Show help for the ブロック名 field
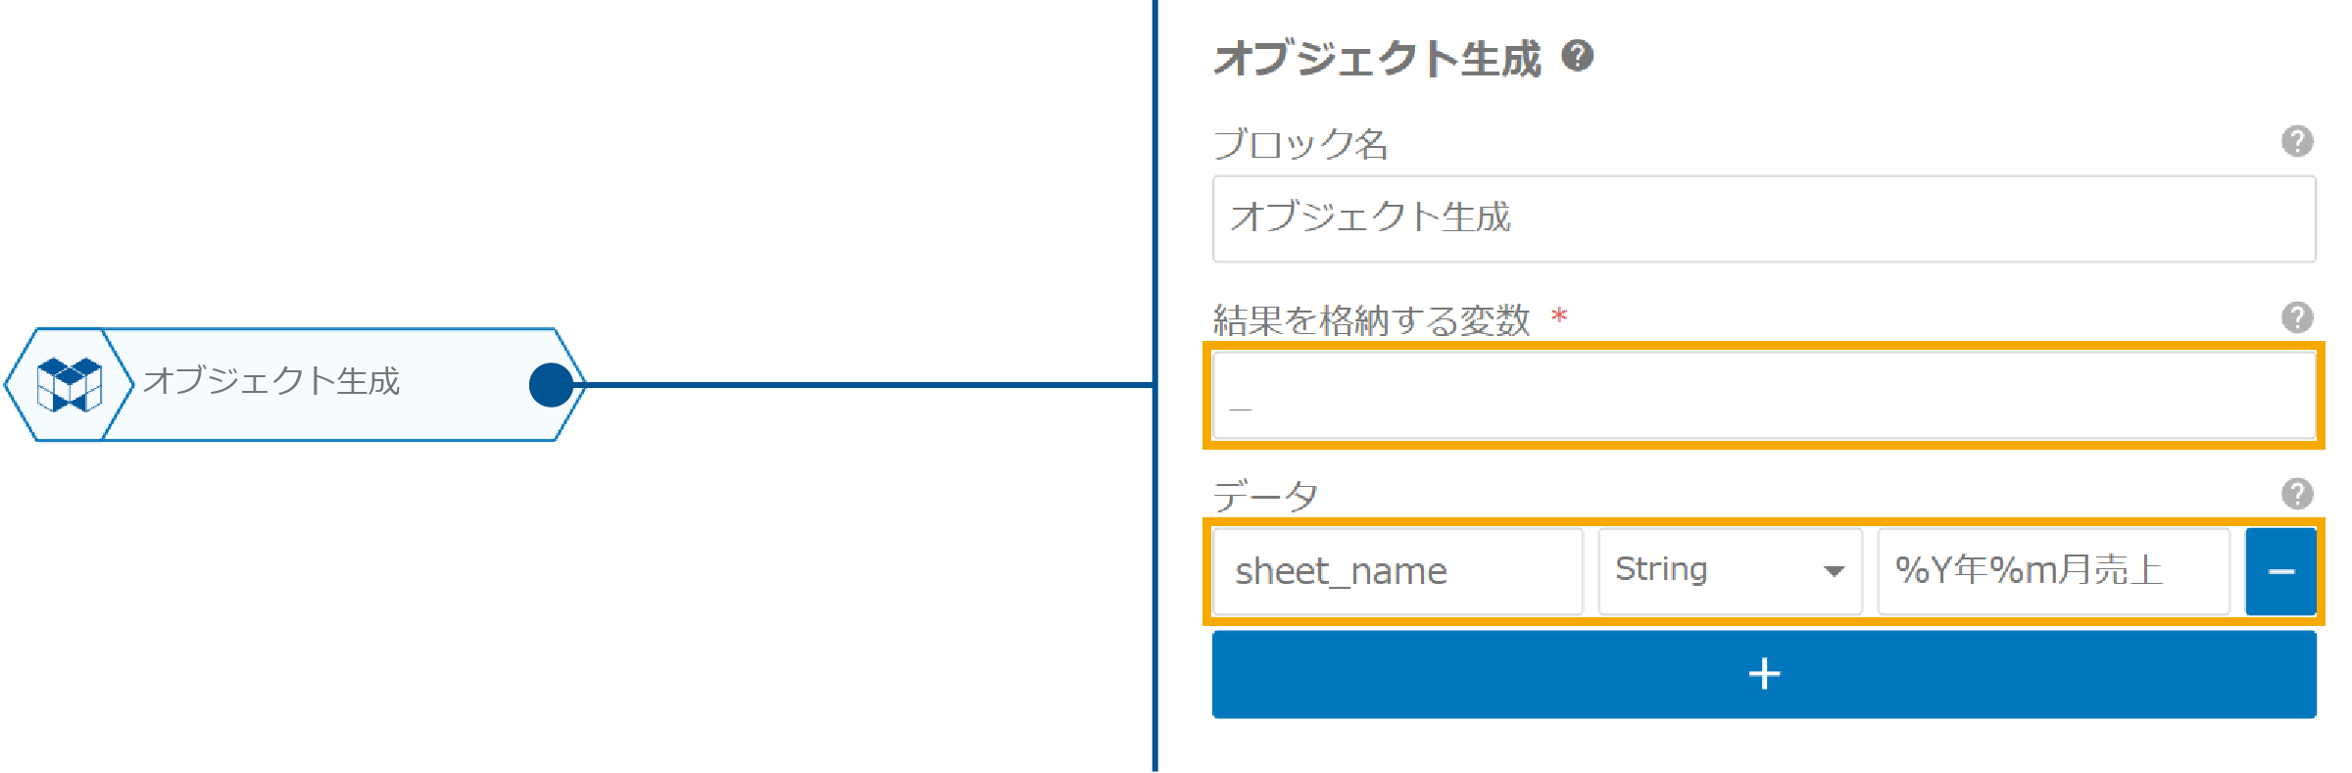Screen dimensions: 2352x773 tap(2296, 141)
